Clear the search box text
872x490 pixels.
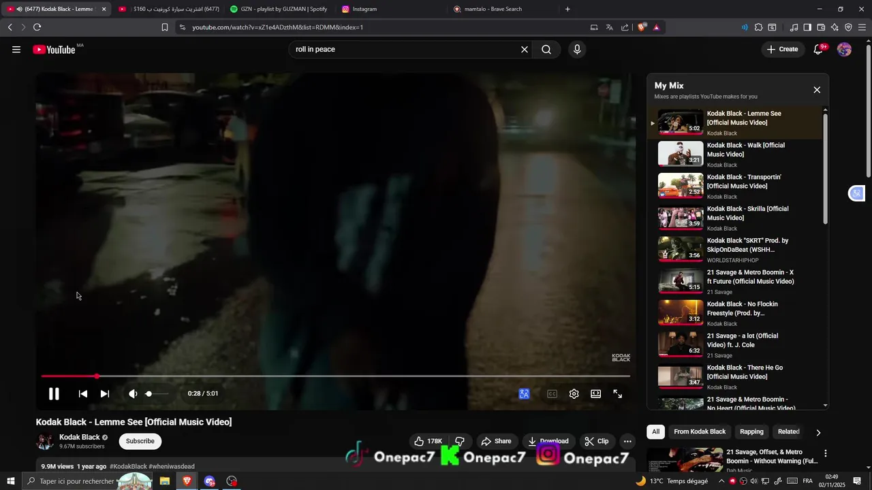tap(525, 49)
